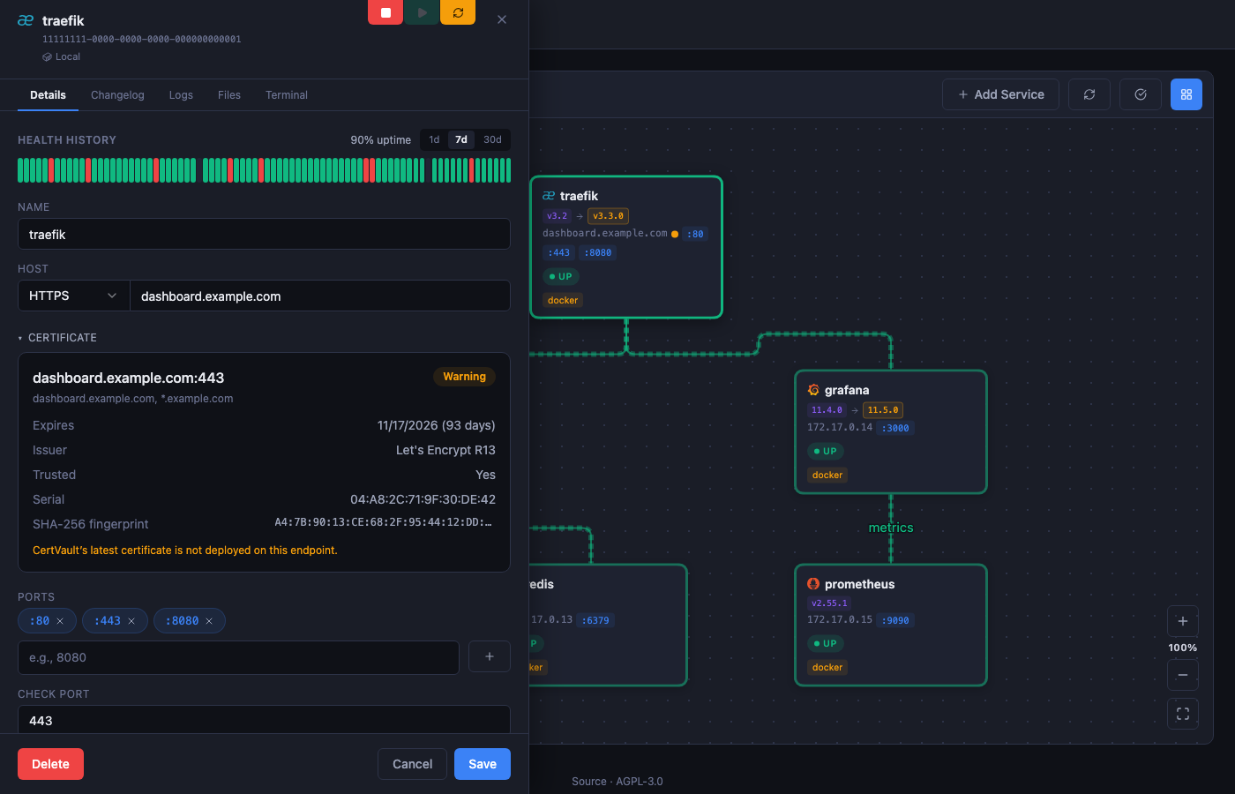
Task: Click the metrics edge label
Action: [x=891, y=528]
